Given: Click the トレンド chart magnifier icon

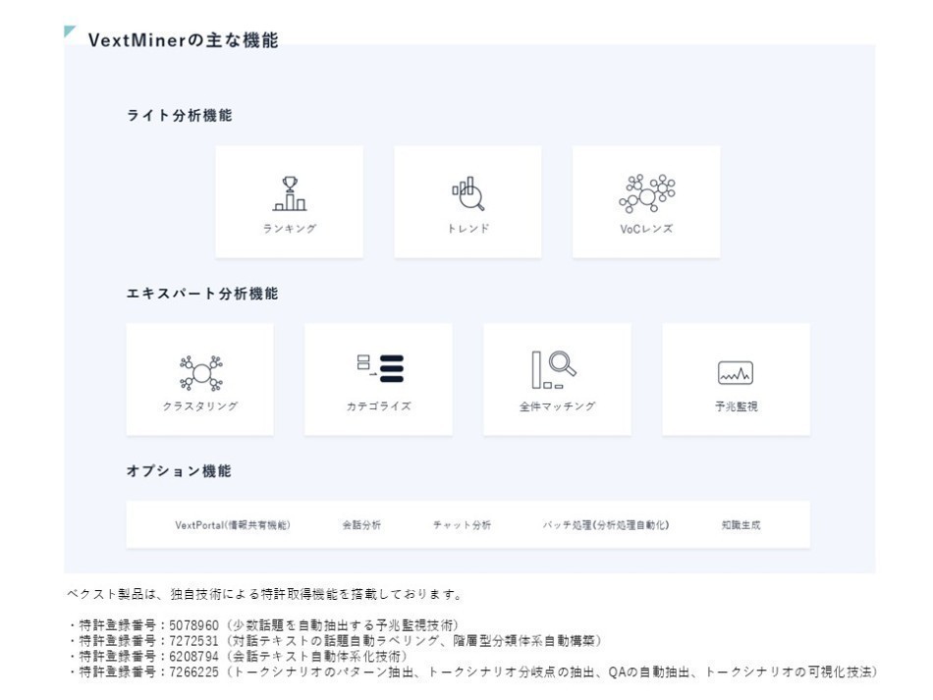Looking at the screenshot, I should [x=467, y=193].
